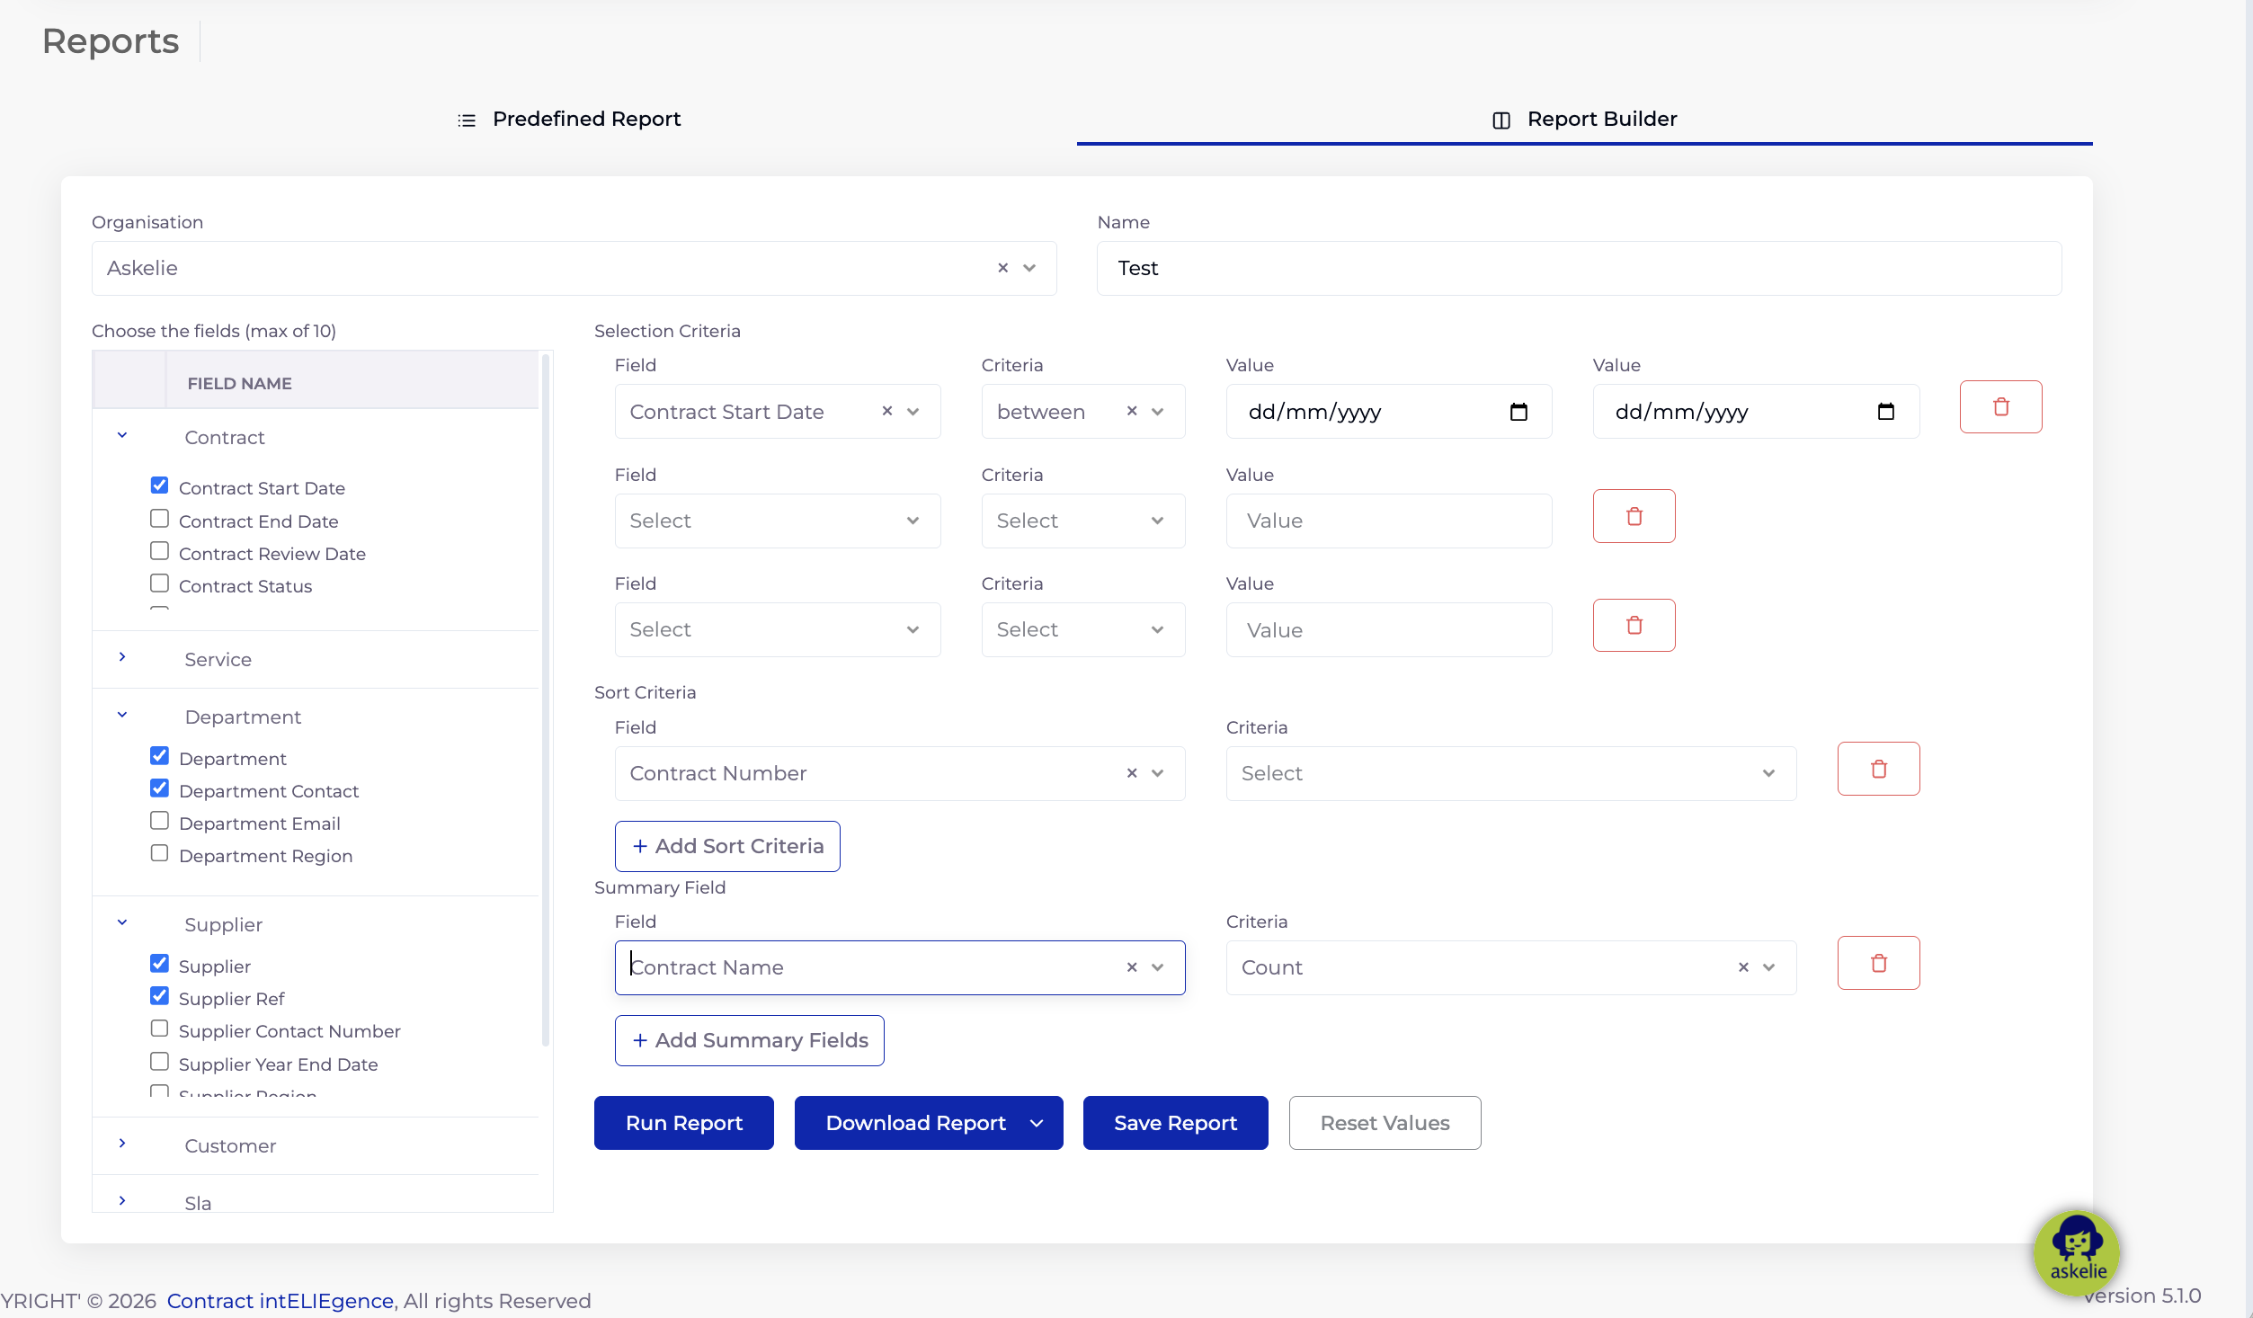Click the Report Builder layout icon
This screenshot has width=2253, height=1318.
point(1501,120)
